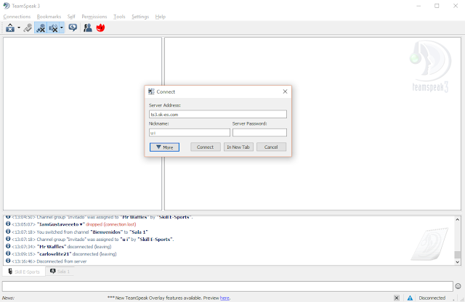Open the Connections menu
This screenshot has width=465, height=302.
[17, 17]
